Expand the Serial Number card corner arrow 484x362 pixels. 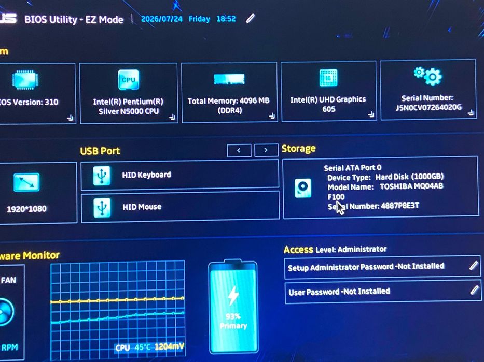(471, 112)
